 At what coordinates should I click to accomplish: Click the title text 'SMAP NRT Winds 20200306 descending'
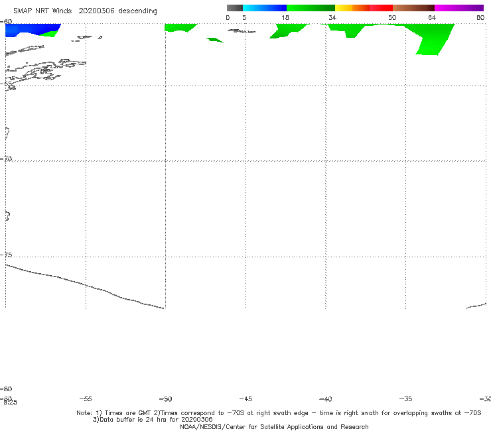click(85, 11)
